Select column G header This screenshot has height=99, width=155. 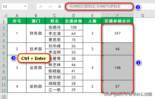click(142, 15)
